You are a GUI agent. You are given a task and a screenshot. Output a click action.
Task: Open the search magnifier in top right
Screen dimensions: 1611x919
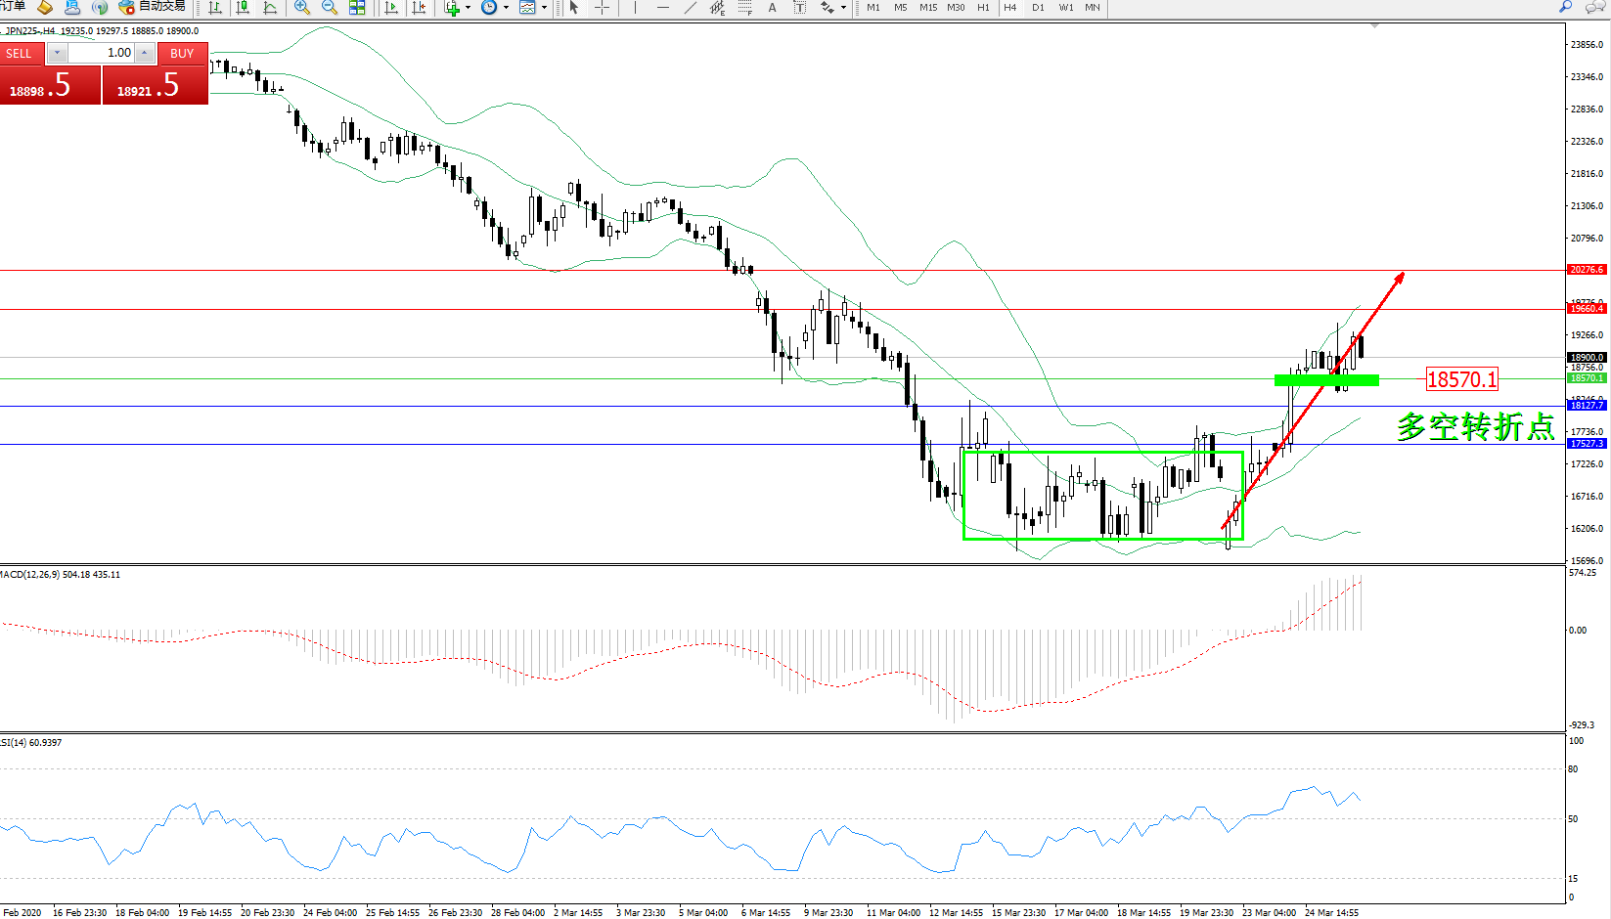[1566, 8]
